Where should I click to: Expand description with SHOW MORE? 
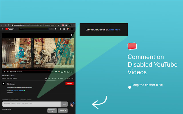point(9,93)
